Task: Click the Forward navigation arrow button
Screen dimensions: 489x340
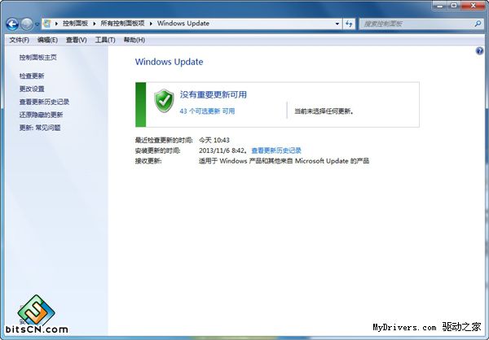Action: coord(27,24)
